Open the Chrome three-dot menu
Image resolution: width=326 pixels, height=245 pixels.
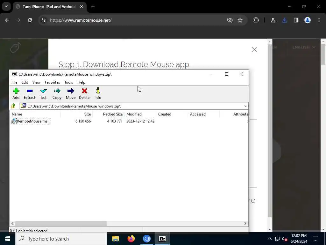[319, 20]
